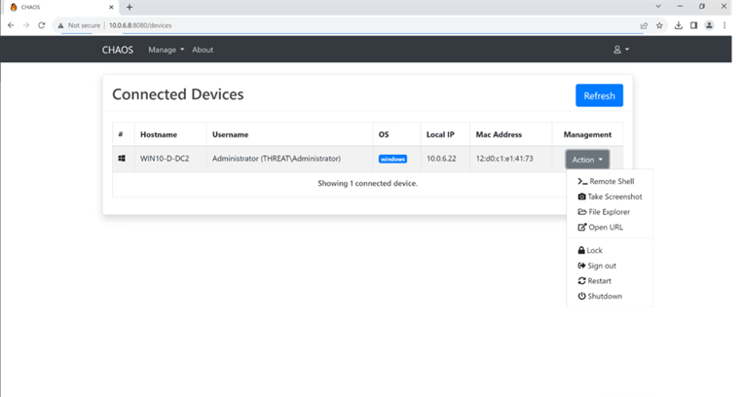Click the CHAOS brand link
The height and width of the screenshot is (397, 744).
(119, 50)
